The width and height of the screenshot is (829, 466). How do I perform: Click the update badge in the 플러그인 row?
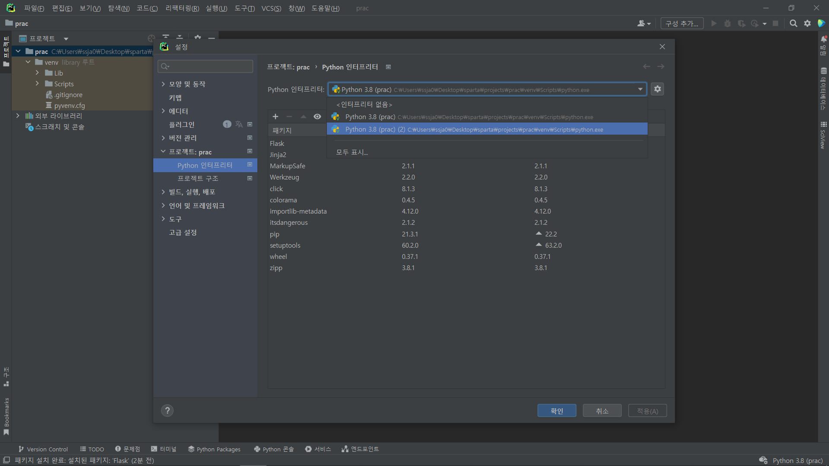227,124
